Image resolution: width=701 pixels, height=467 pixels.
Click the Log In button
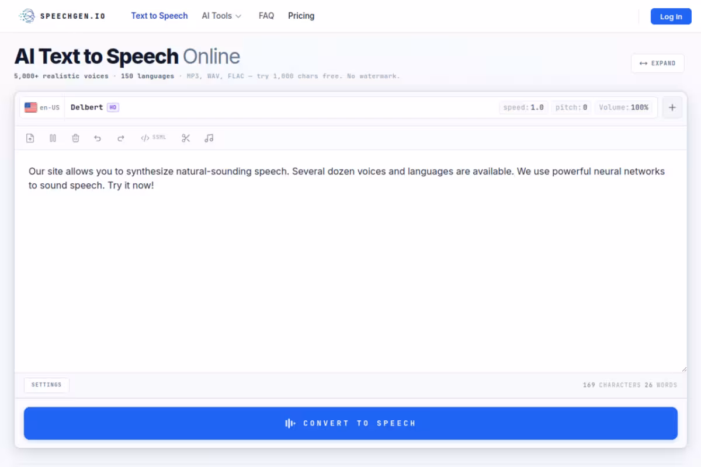[671, 16]
